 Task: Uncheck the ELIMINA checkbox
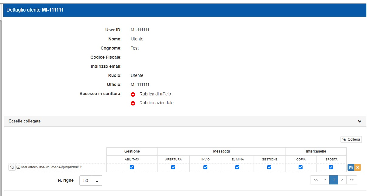tap(237, 167)
